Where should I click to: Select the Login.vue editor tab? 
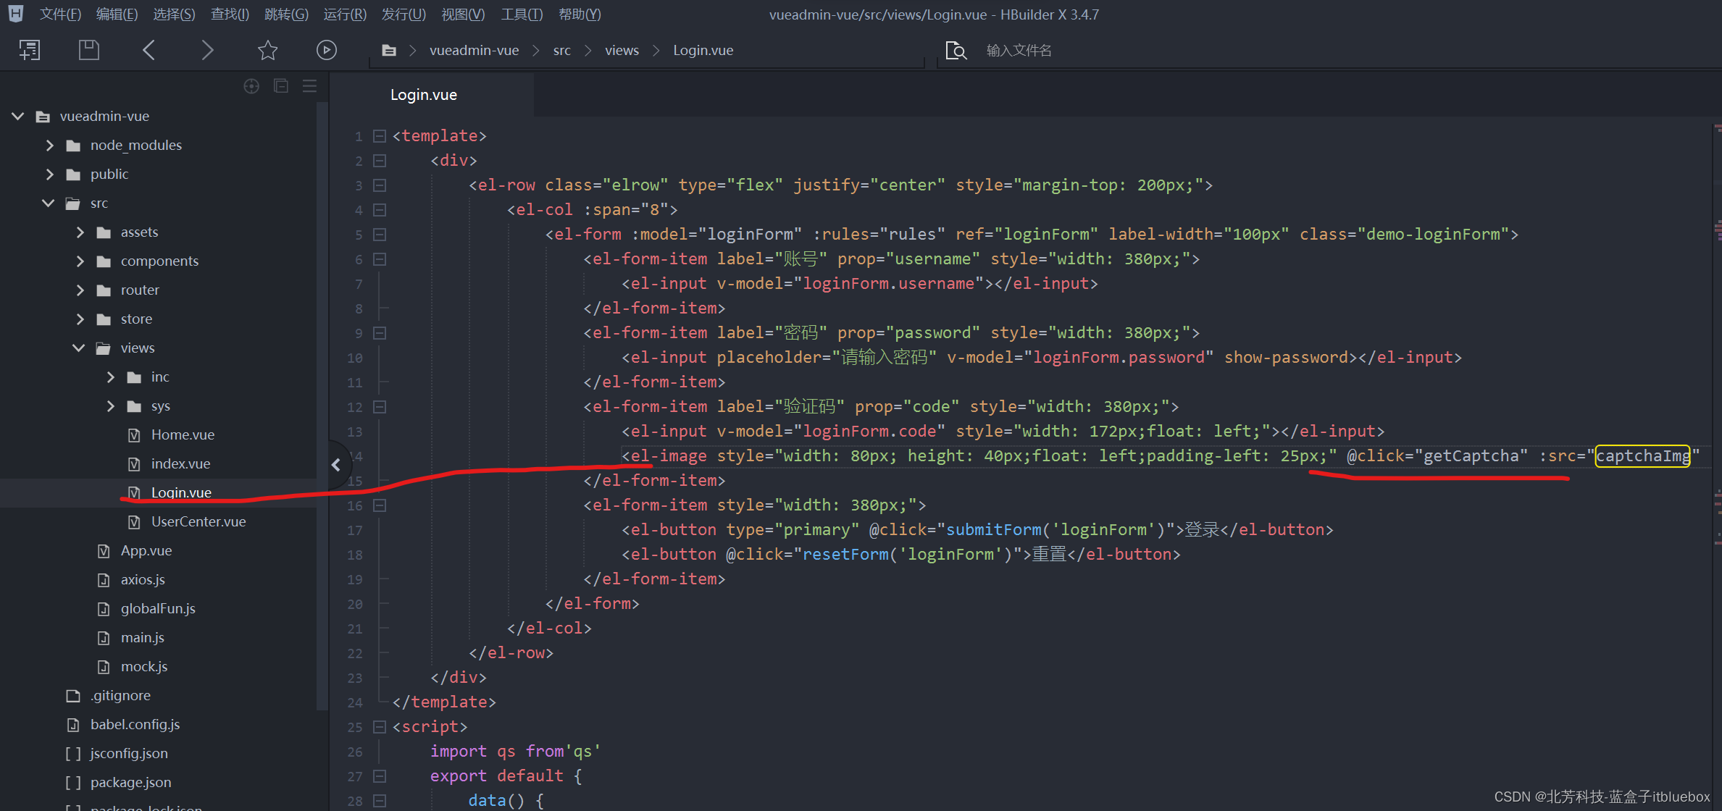tap(424, 95)
